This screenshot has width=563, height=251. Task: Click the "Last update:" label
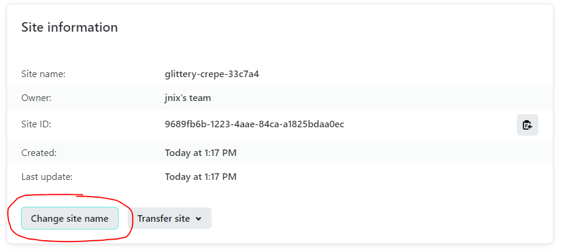[x=47, y=176]
